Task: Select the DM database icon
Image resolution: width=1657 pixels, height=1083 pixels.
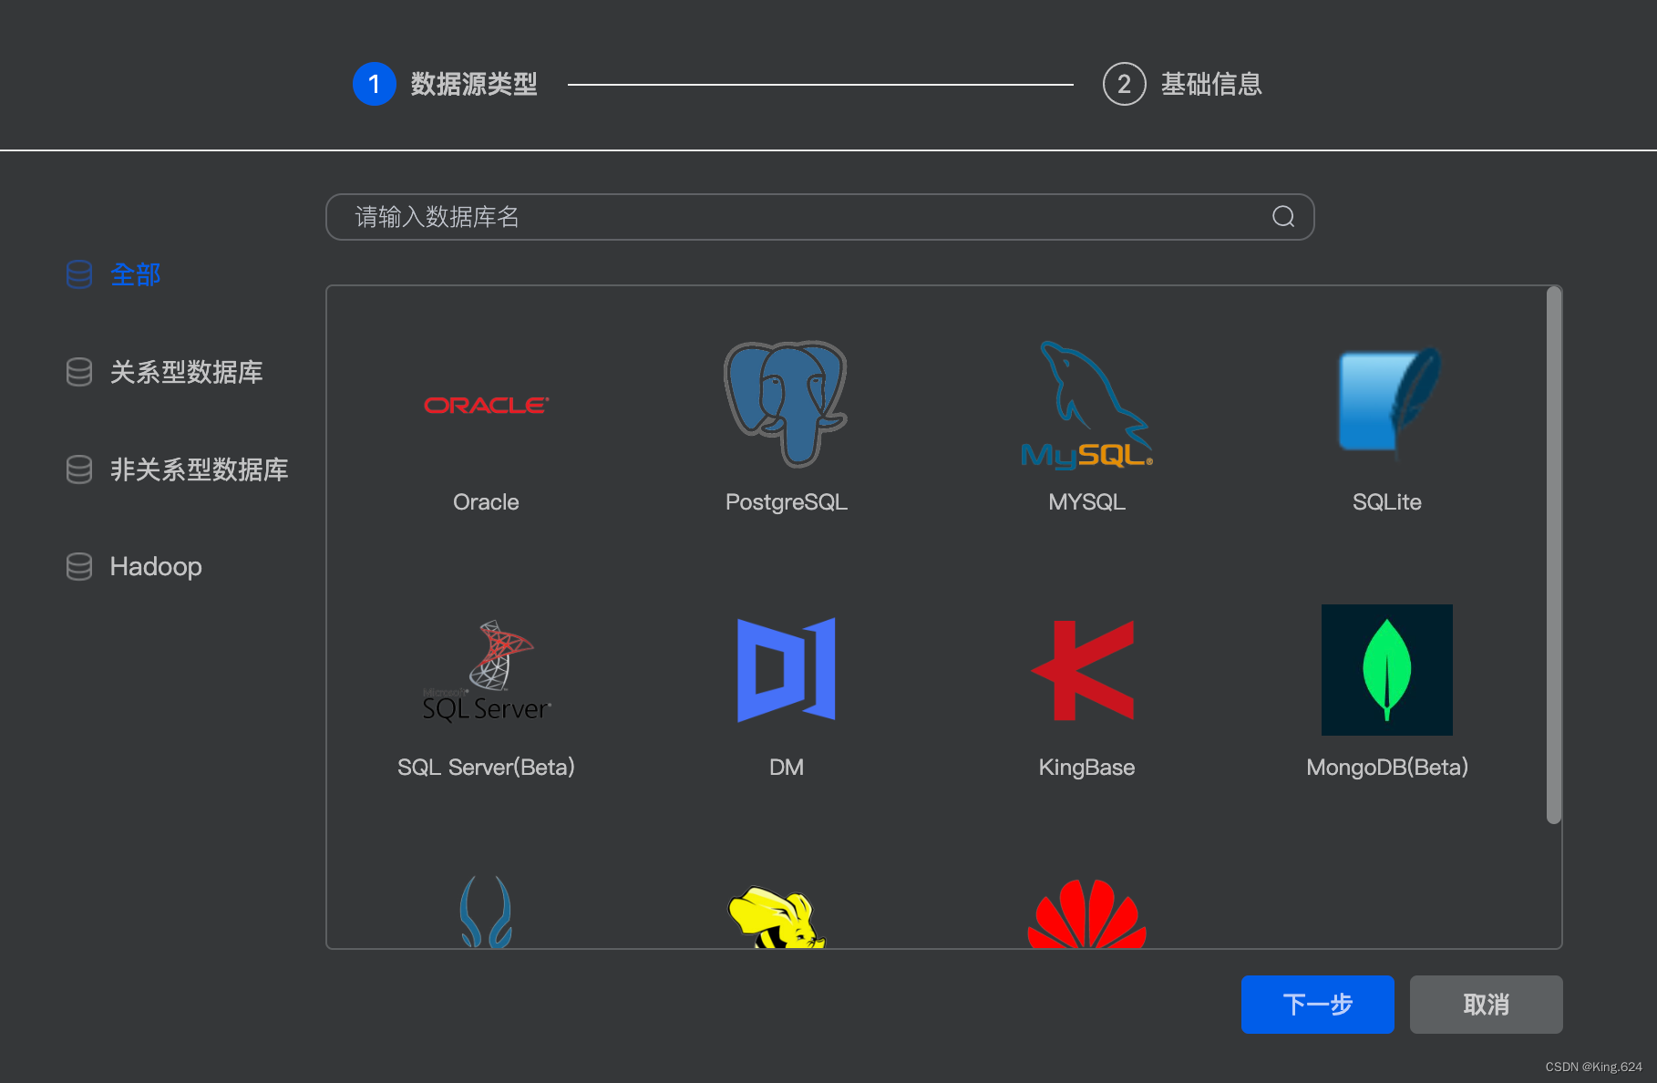Action: tap(786, 670)
